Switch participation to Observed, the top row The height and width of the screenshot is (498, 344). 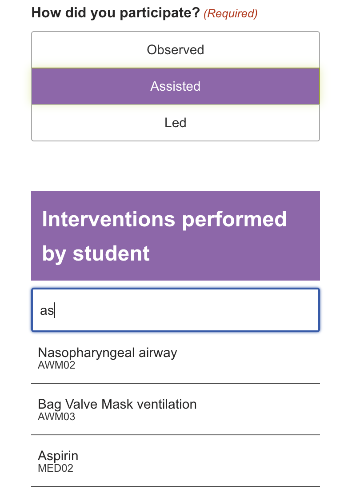coord(175,50)
